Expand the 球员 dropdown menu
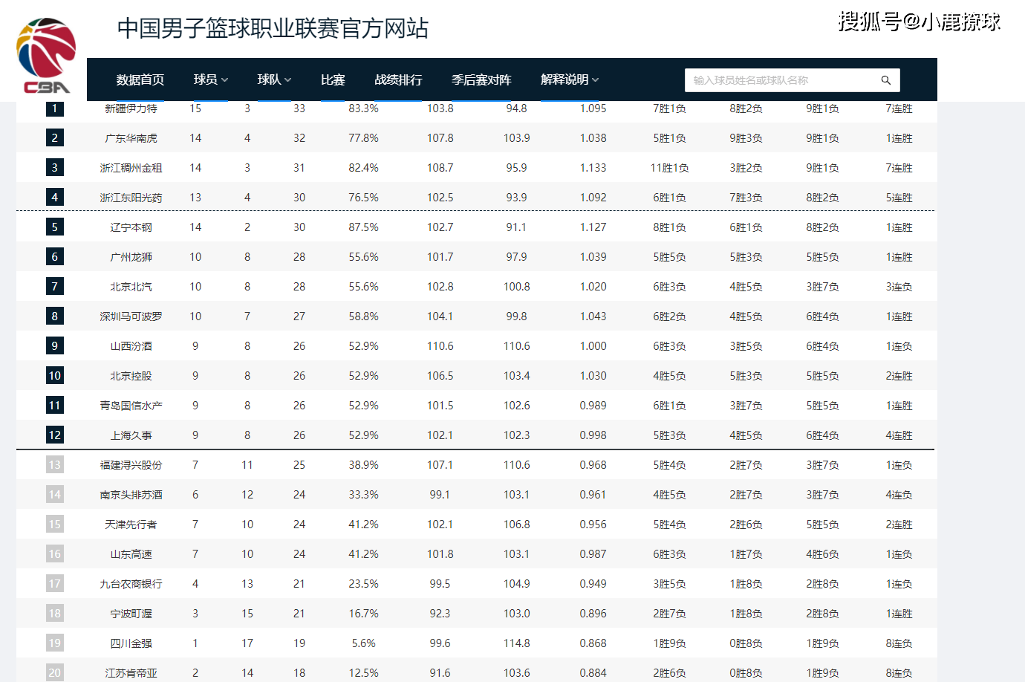 [211, 79]
